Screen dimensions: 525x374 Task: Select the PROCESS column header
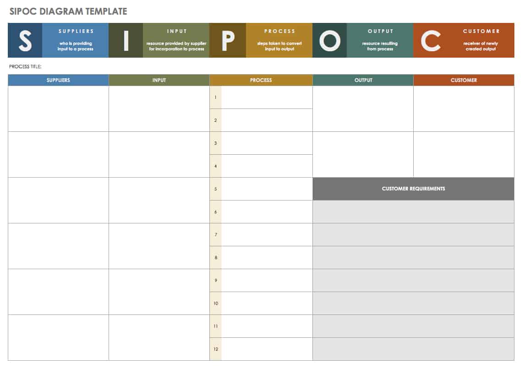click(261, 80)
